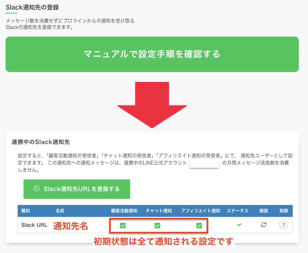308x253 pixels.
Task: Click the ステータス column header
Action: 238,211
